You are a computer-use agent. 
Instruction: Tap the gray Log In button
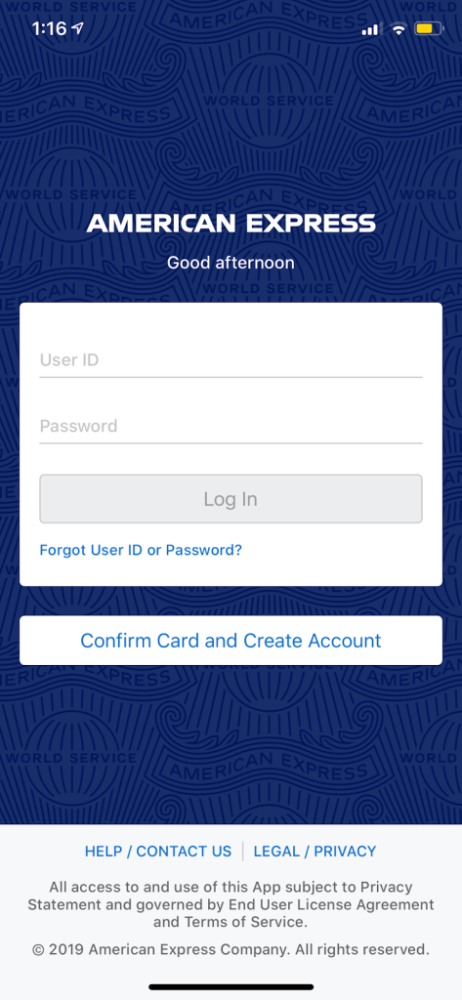point(231,499)
